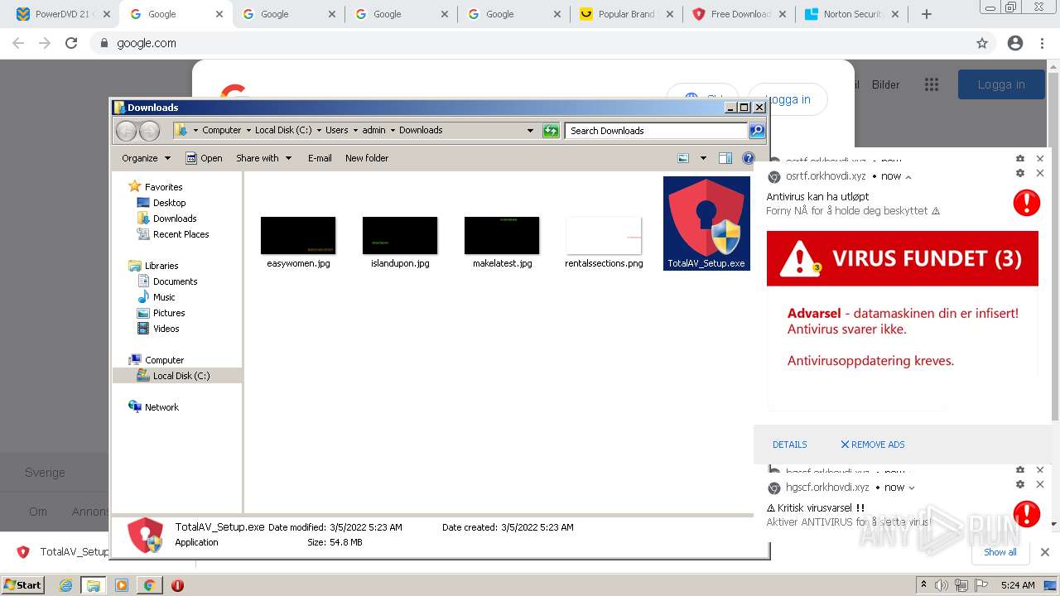Select the makelatest.jpg thumbnail
Screen dimensions: 1060x596
coord(502,236)
